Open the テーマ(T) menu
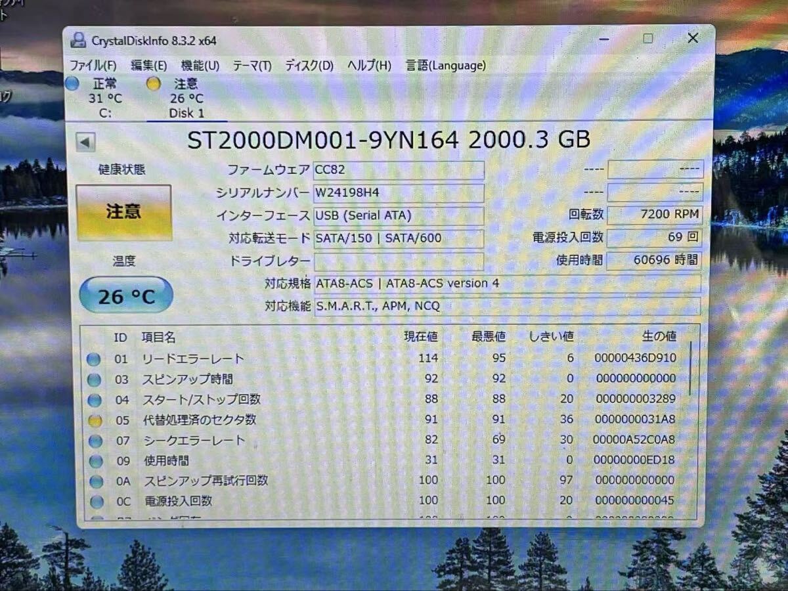The image size is (788, 591). pyautogui.click(x=251, y=66)
